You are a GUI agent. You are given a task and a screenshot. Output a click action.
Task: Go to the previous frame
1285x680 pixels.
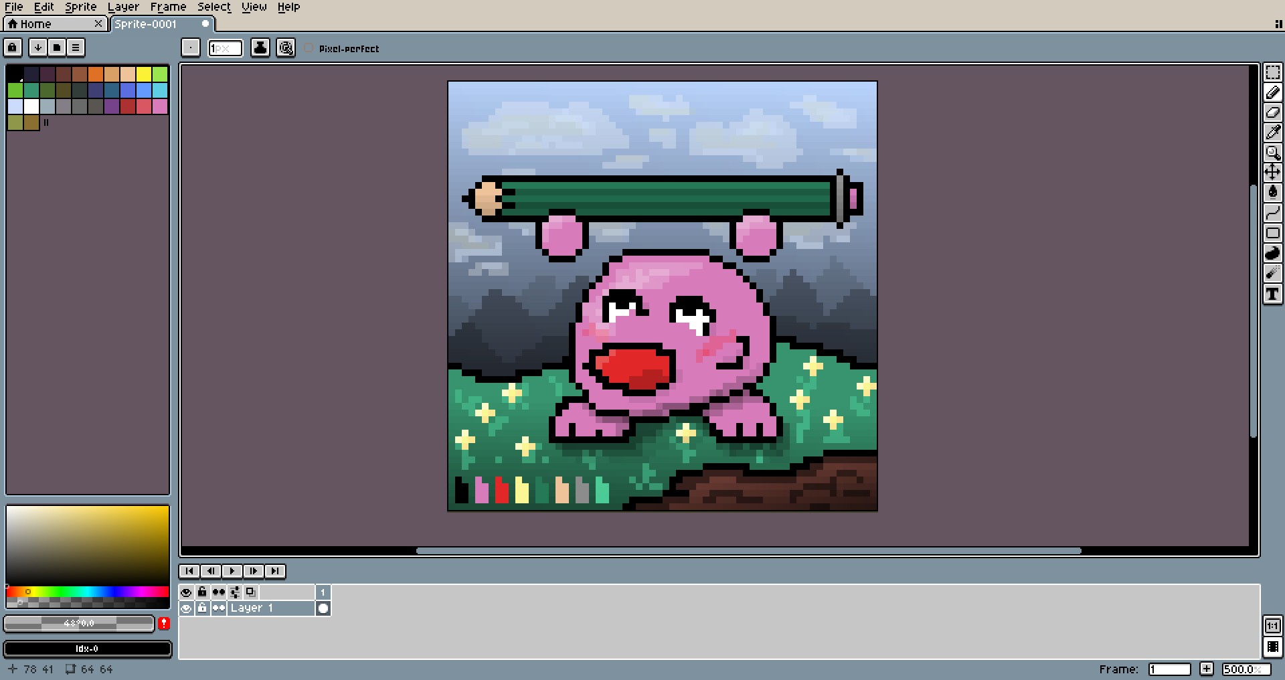tap(211, 571)
